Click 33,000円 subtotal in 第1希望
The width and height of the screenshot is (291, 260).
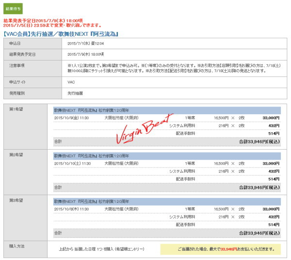[x=271, y=118]
